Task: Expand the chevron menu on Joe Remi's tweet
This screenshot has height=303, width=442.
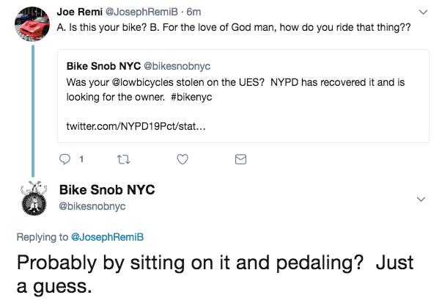Action: [x=422, y=12]
